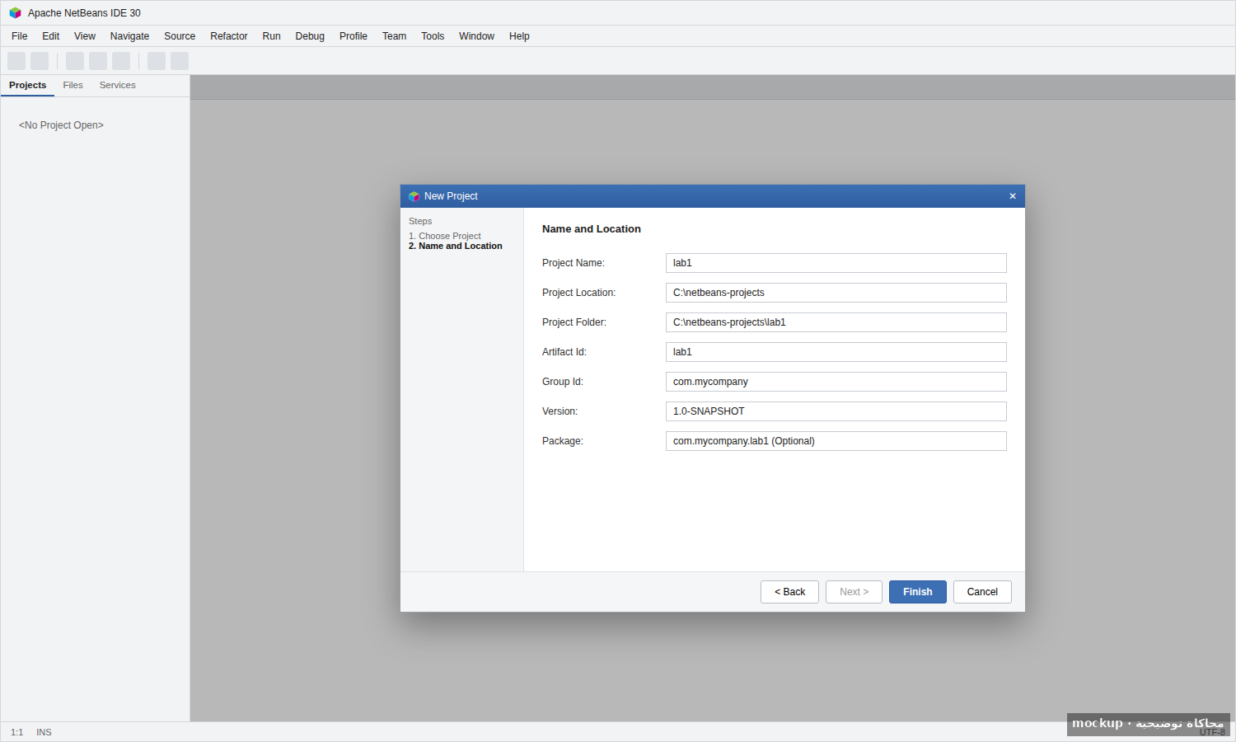The height and width of the screenshot is (742, 1236).
Task: Click the Package input field
Action: click(836, 441)
